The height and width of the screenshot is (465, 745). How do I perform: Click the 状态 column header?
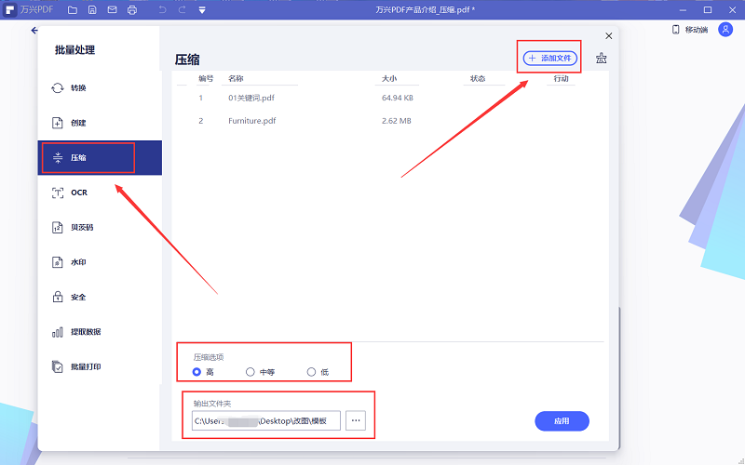(478, 78)
